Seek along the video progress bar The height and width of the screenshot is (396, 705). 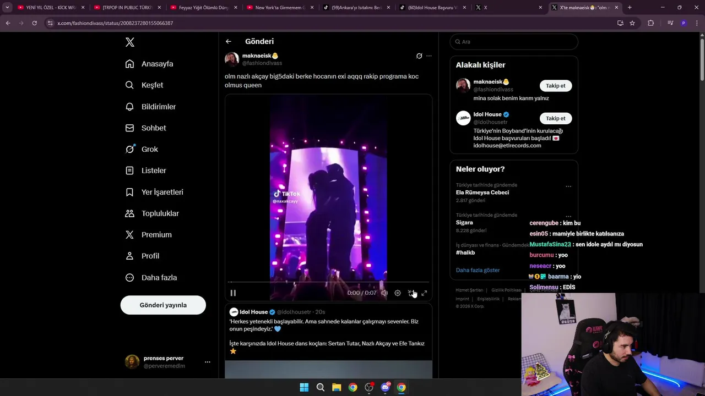pos(328,282)
